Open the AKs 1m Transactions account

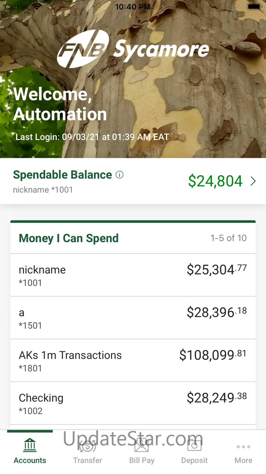pyautogui.click(x=133, y=361)
